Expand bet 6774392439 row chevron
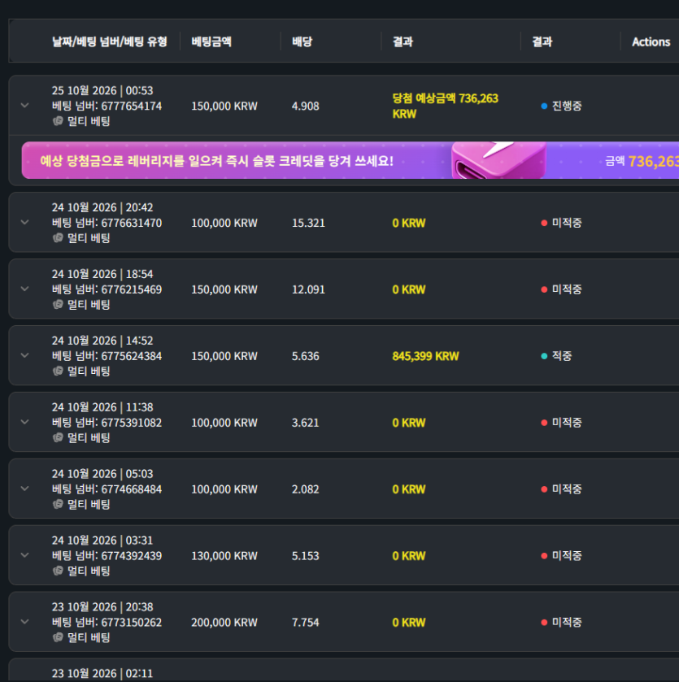This screenshot has width=679, height=682. coord(24,555)
